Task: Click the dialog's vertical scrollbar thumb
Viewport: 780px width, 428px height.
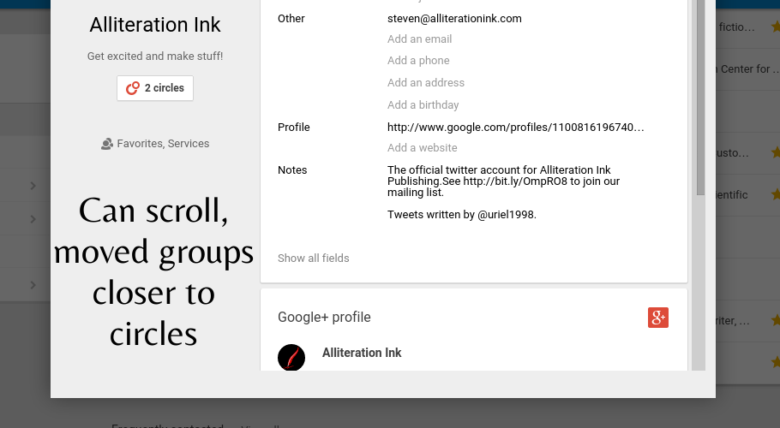Action: coord(701,98)
